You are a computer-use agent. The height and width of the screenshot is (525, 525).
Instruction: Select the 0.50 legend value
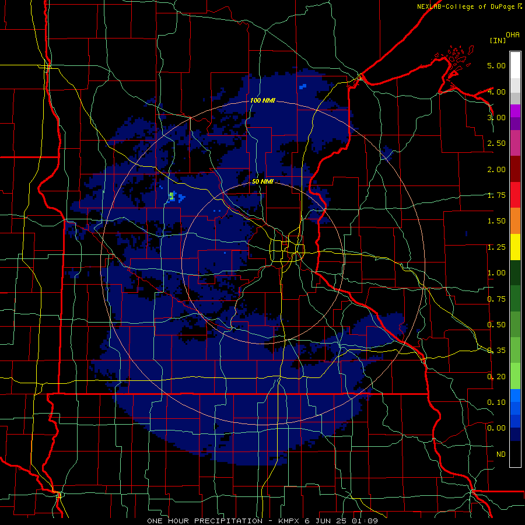(496, 325)
